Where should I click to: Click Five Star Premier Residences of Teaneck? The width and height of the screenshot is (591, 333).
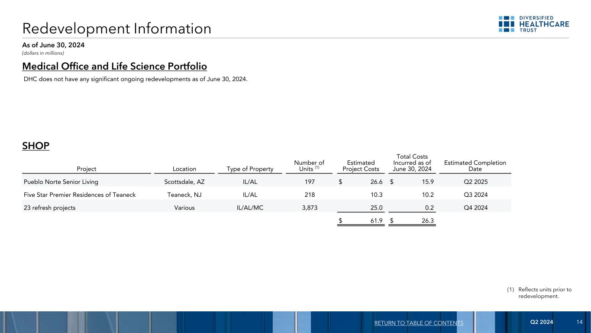tap(80, 195)
